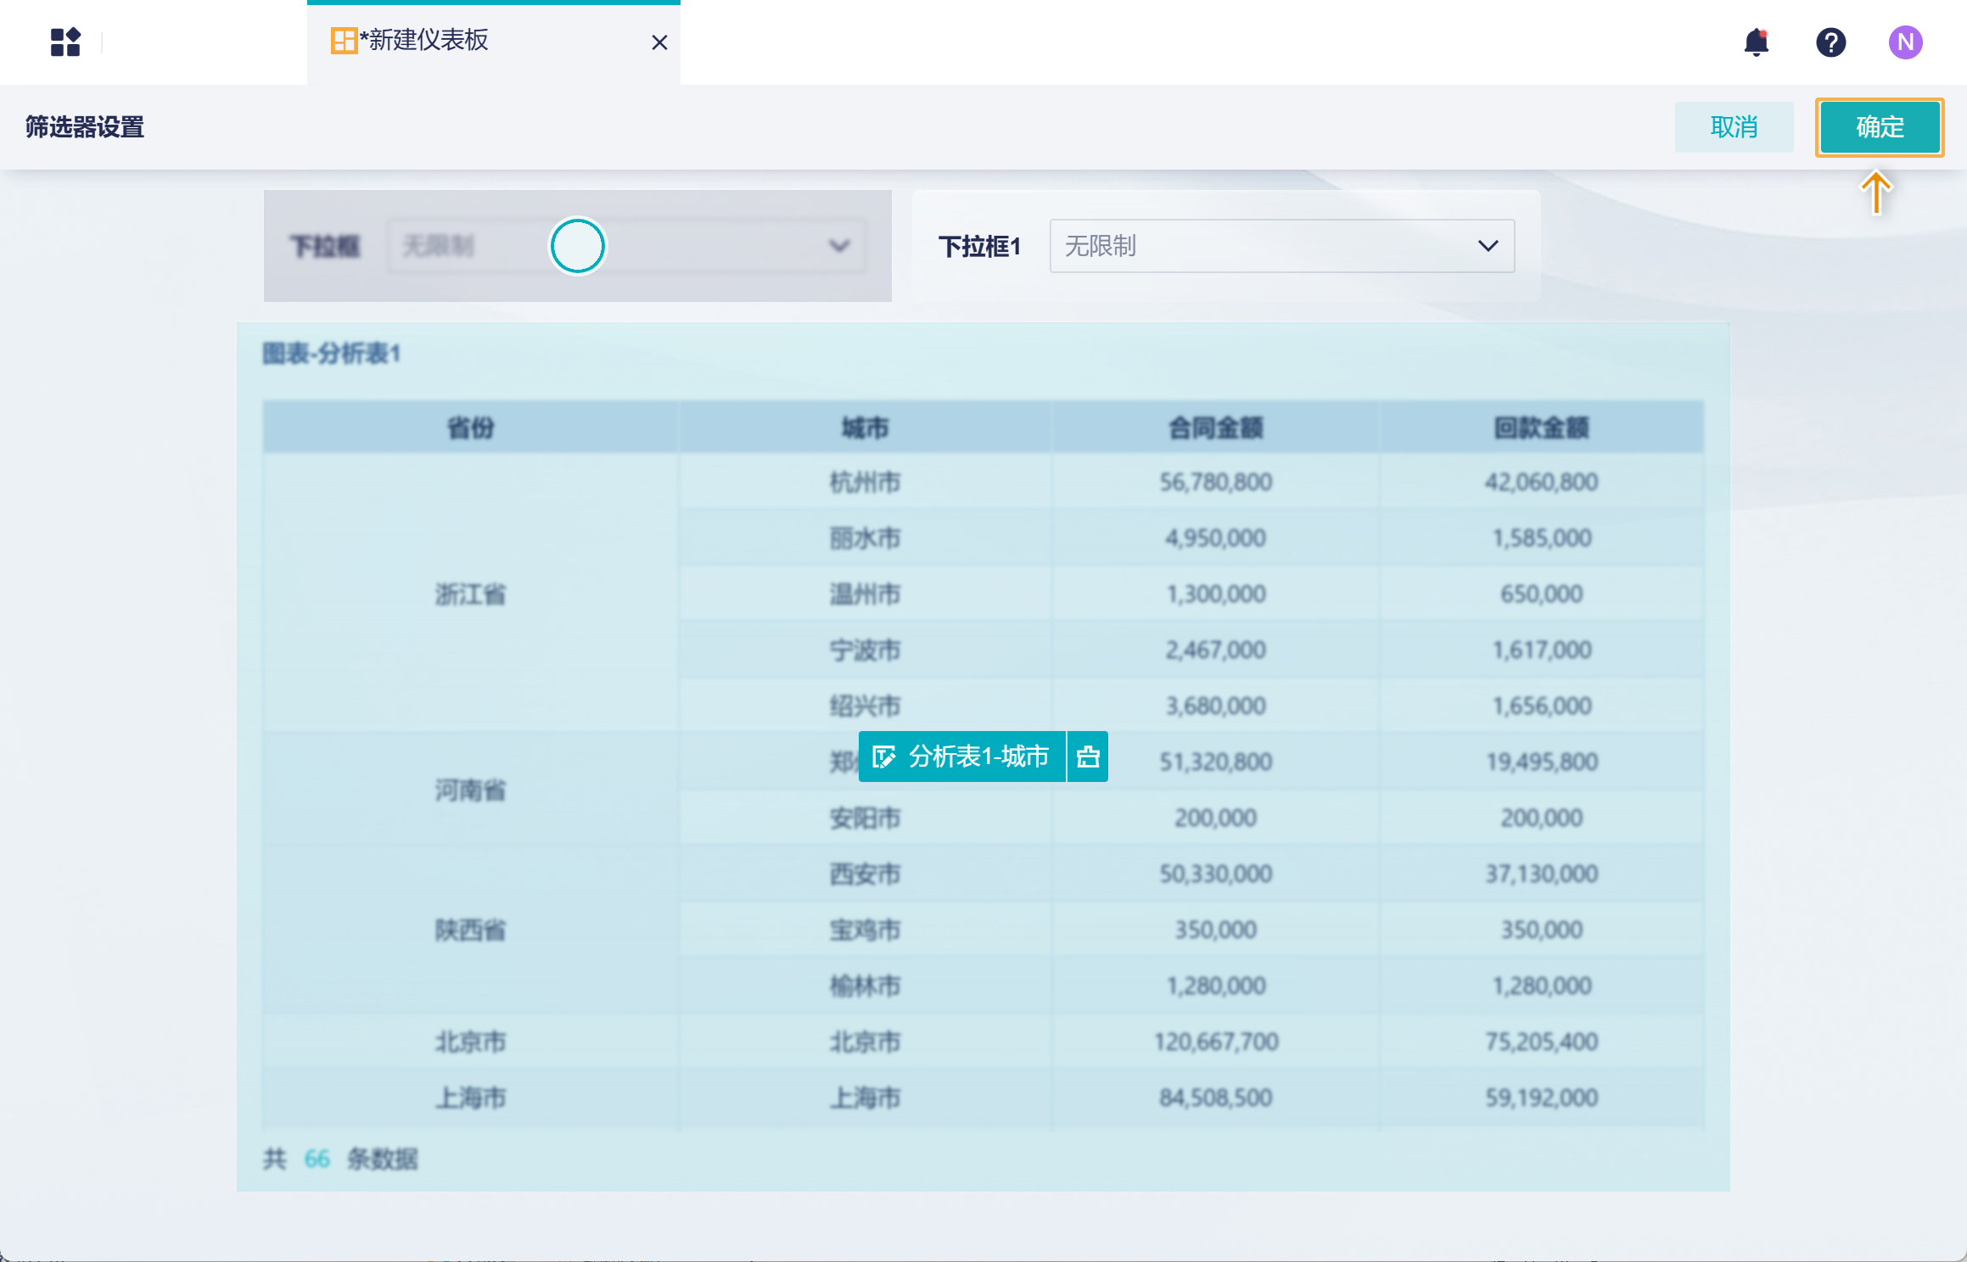The image size is (1967, 1262).
Task: Click the 66 record count
Action: click(x=317, y=1159)
